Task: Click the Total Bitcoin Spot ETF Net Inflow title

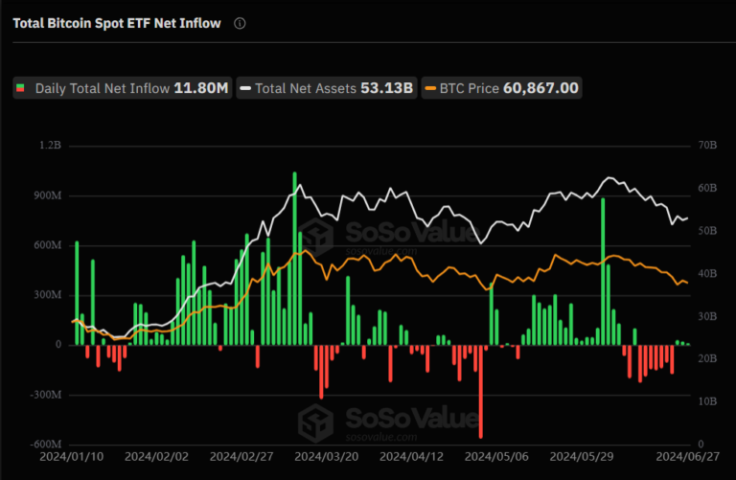Action: [x=117, y=23]
